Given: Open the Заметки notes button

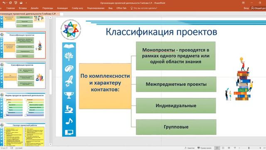Looking at the screenshot, I should pyautogui.click(x=190, y=148).
